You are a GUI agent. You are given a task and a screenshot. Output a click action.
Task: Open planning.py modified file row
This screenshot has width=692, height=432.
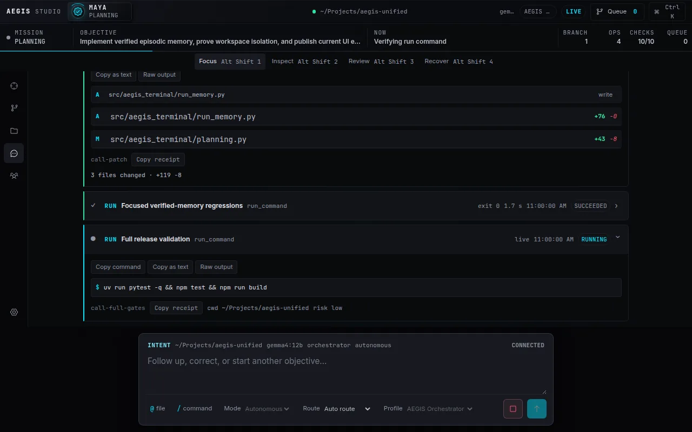coord(356,139)
